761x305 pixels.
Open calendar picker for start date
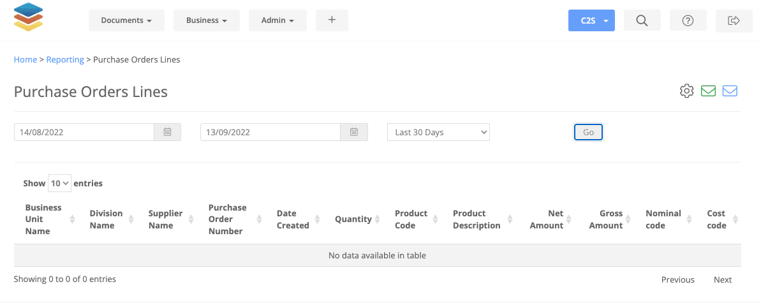point(167,132)
